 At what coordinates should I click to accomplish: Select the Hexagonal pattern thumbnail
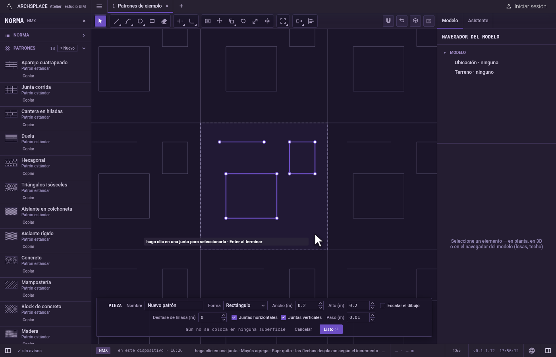click(x=11, y=163)
